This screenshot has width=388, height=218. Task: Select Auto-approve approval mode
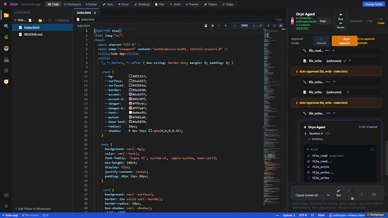[x=344, y=41]
